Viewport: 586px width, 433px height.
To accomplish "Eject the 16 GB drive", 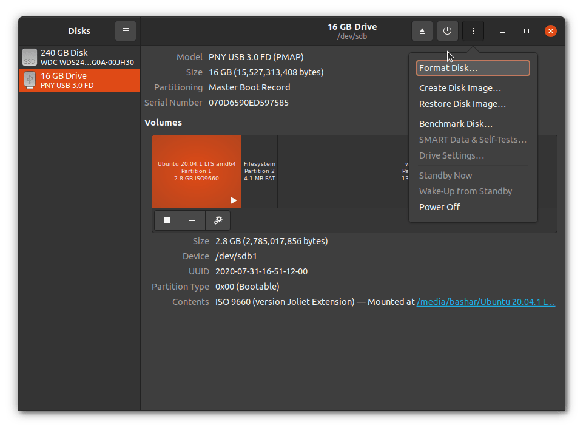I will tap(422, 31).
